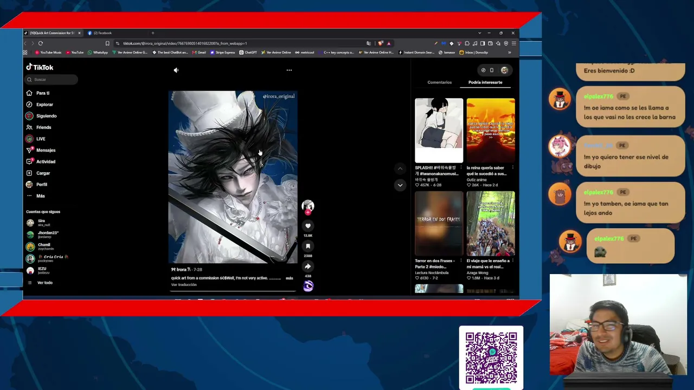
Task: Open La reina quería saber thumbnail
Action: (x=491, y=131)
